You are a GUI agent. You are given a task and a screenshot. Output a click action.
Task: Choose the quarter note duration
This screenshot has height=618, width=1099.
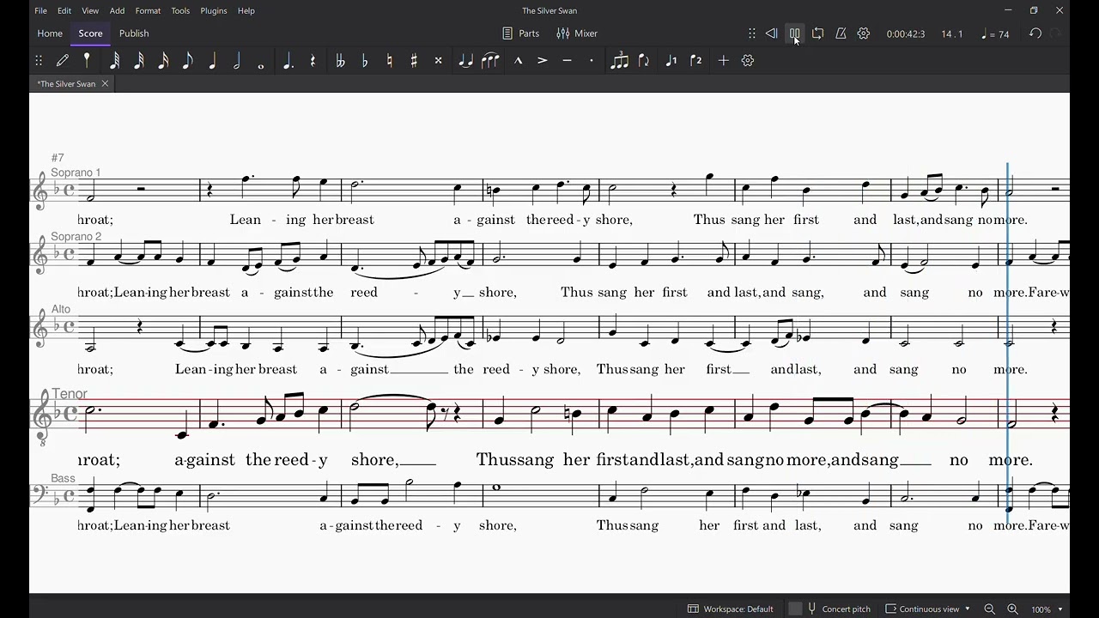tap(212, 61)
